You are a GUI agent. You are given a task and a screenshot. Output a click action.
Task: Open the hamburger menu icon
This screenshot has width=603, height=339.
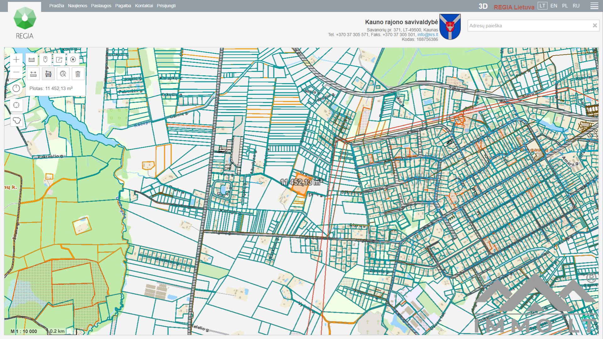pyautogui.click(x=594, y=6)
